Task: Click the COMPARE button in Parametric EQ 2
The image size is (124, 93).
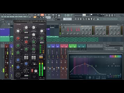Action: coord(104,78)
